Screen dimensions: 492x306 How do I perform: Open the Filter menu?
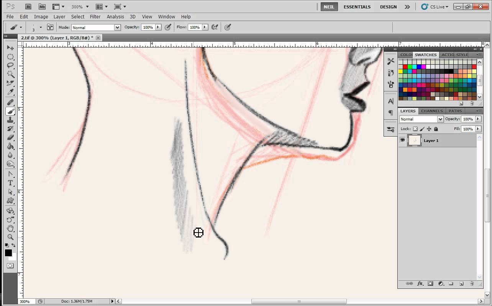point(95,16)
